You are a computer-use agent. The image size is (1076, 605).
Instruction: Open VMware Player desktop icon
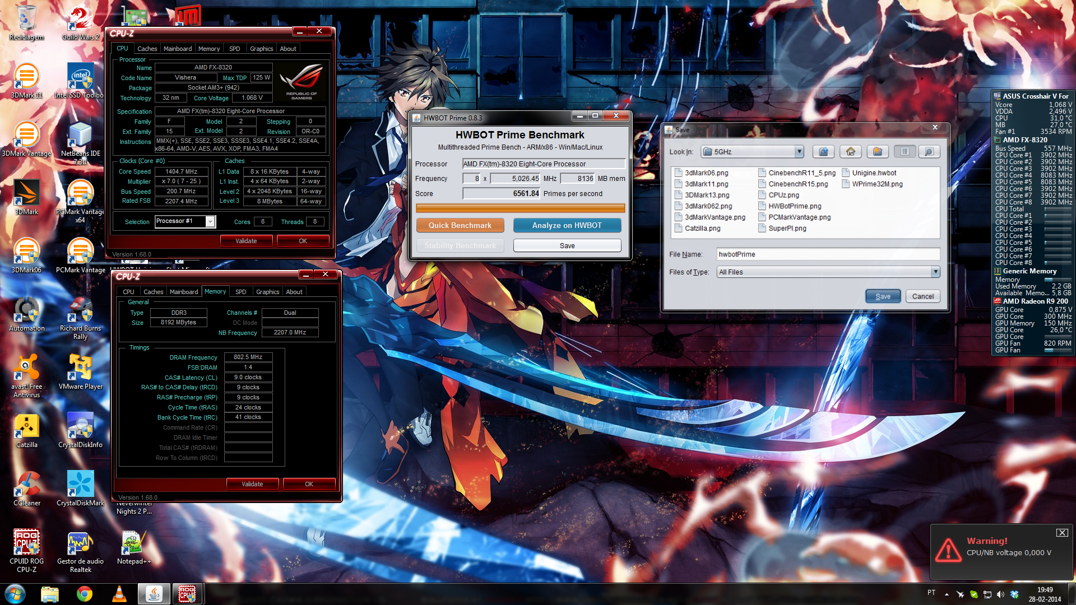[x=80, y=373]
